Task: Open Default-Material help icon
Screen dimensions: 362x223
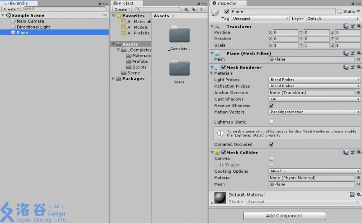Action: 352,195
